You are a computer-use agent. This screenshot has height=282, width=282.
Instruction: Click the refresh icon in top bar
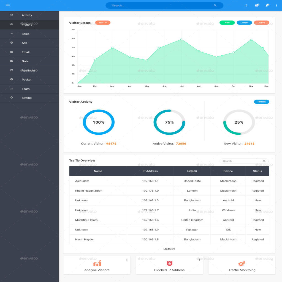coord(246,6)
